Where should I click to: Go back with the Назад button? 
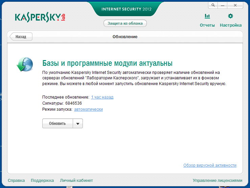tap(21, 37)
